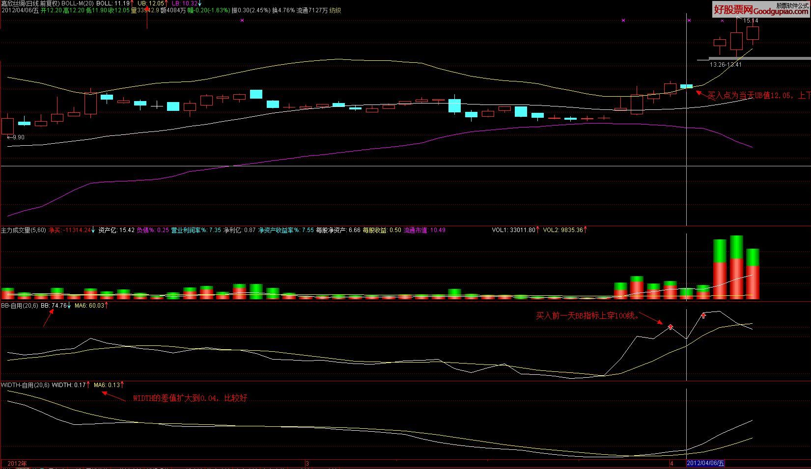This screenshot has width=811, height=469.
Task: Click the 流通市值: 10.49 value
Action: (x=424, y=230)
